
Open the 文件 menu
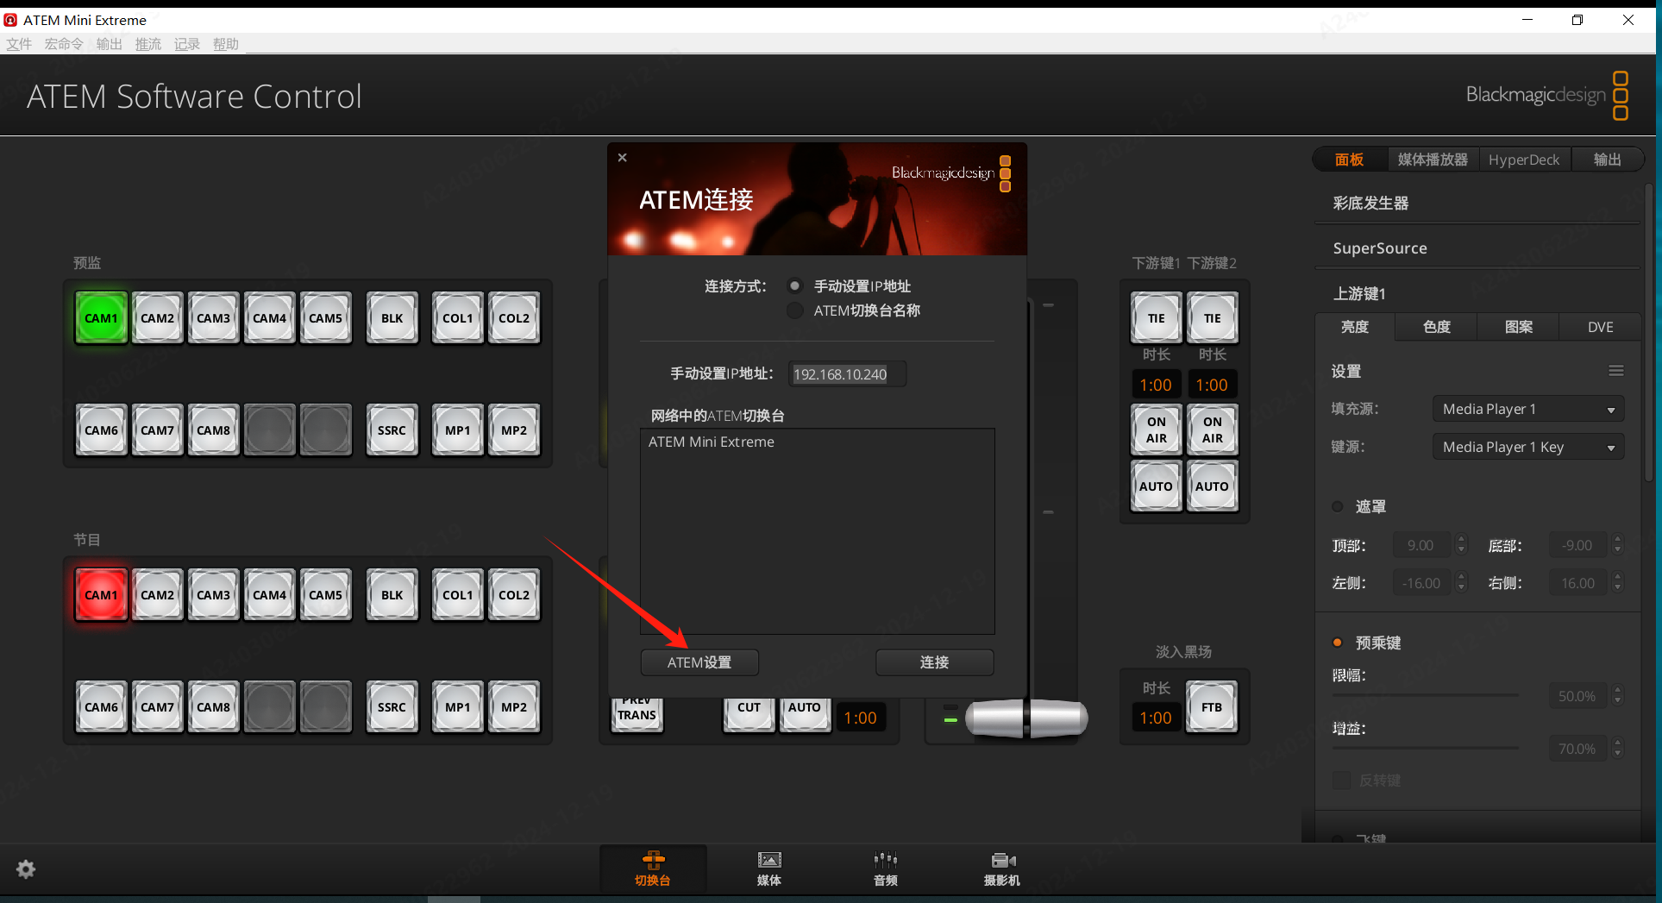pos(19,44)
